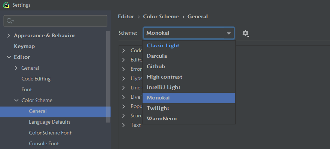
Task: Choose the Darcula color scheme
Action: pyautogui.click(x=157, y=56)
